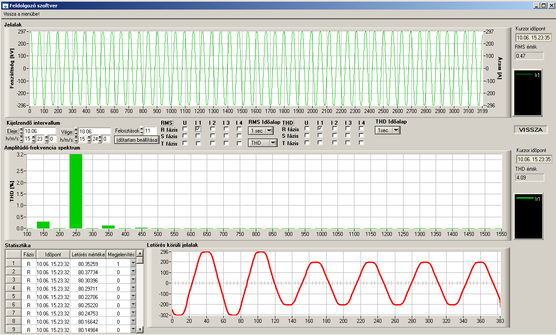Click the 'Időtartam beállítása' button

pos(136,140)
